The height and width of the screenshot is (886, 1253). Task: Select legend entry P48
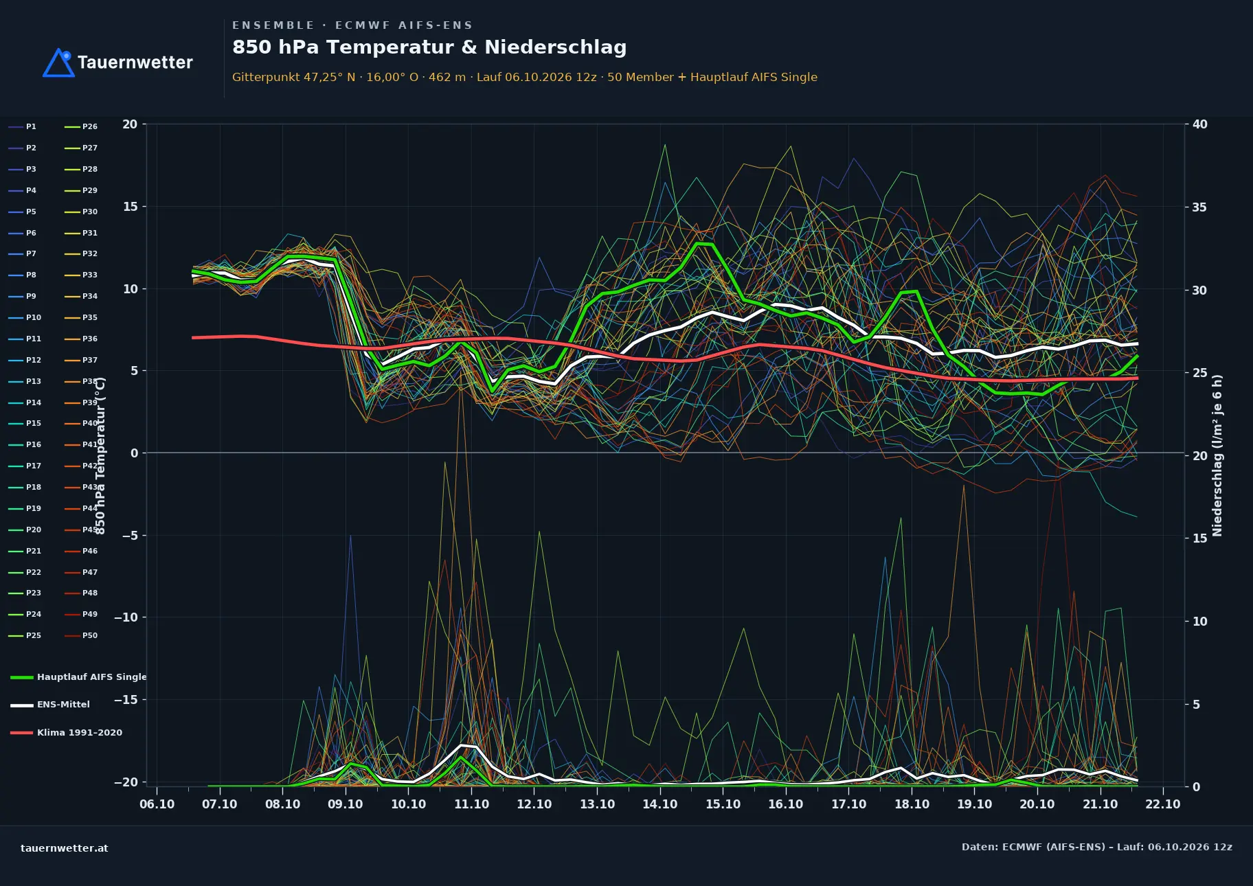point(81,593)
